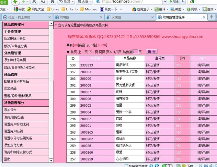The width and height of the screenshot is (217, 167).
Task: Click the 网银 online banking tool
Action: pyautogui.click(x=192, y=9)
